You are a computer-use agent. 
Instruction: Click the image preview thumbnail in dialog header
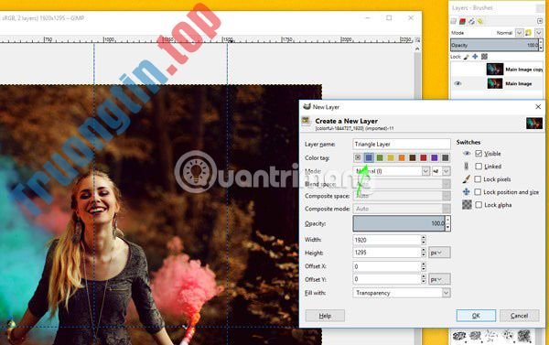click(x=534, y=124)
